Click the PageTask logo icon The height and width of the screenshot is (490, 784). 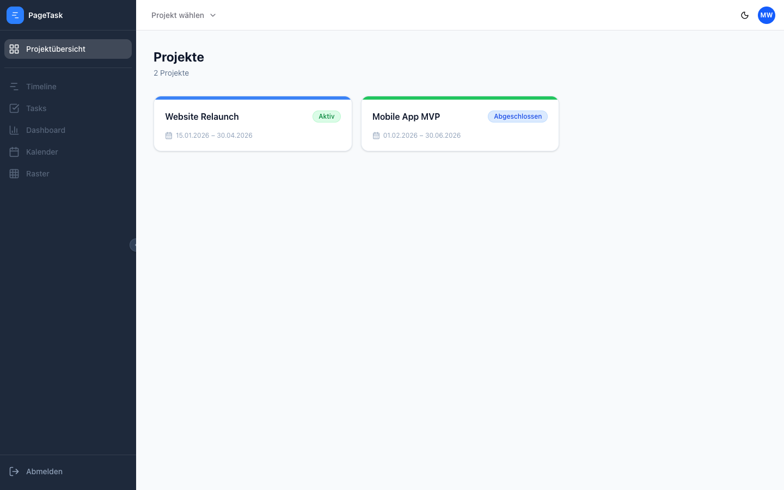click(15, 15)
